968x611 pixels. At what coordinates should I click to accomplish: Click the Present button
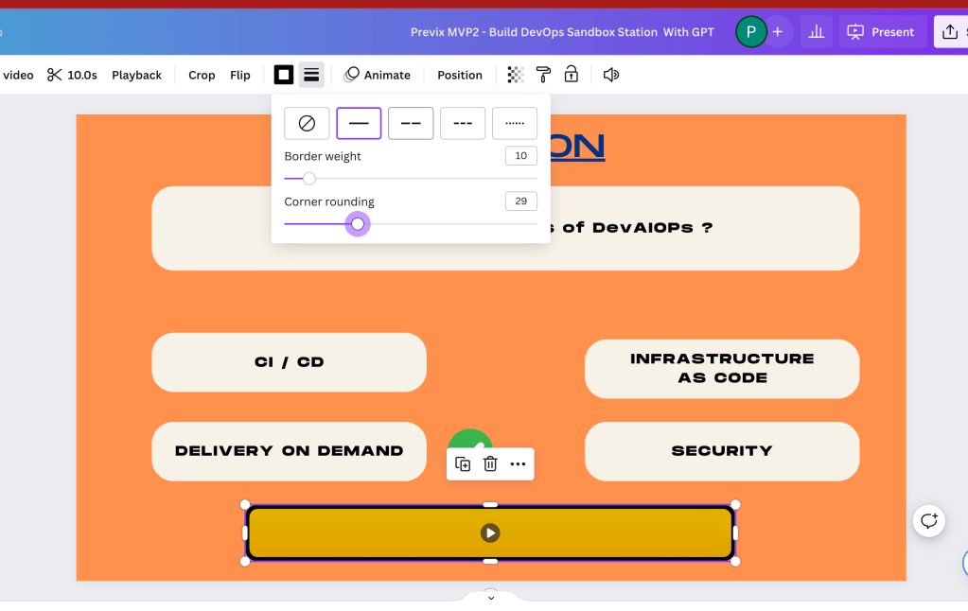coord(883,31)
